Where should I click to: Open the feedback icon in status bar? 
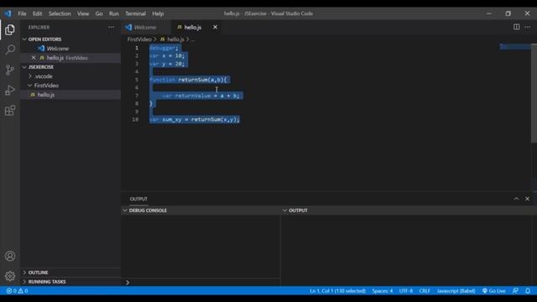pos(515,291)
